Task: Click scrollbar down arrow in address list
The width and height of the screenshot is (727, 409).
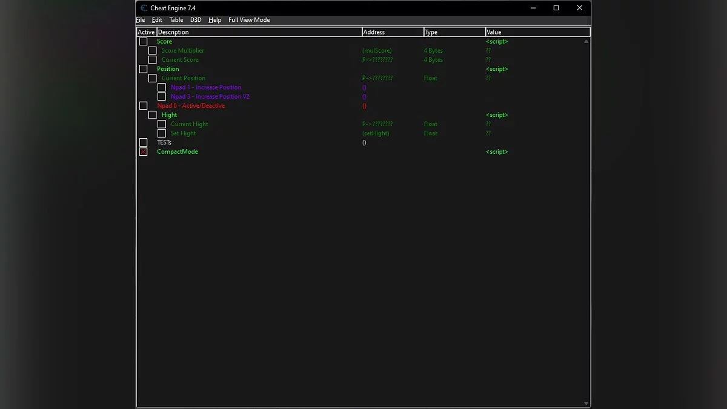Action: [586, 403]
